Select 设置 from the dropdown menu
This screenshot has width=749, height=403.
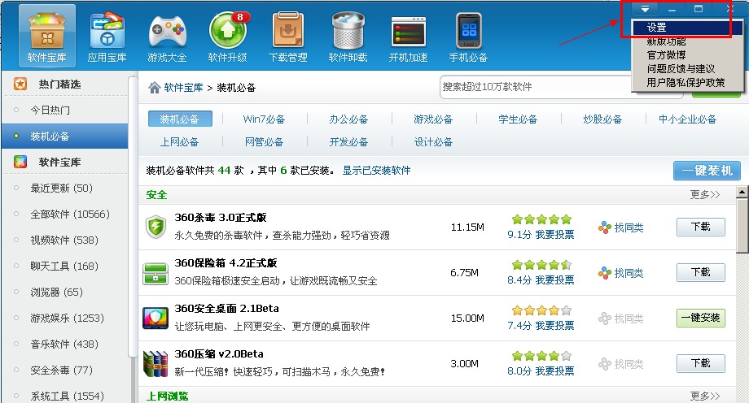coord(688,27)
